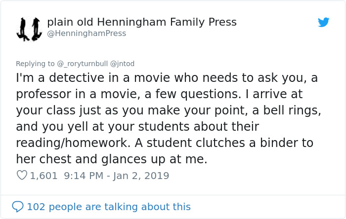This screenshot has height=219, width=346.
Task: Open the @jntod mention link
Action: click(x=122, y=64)
